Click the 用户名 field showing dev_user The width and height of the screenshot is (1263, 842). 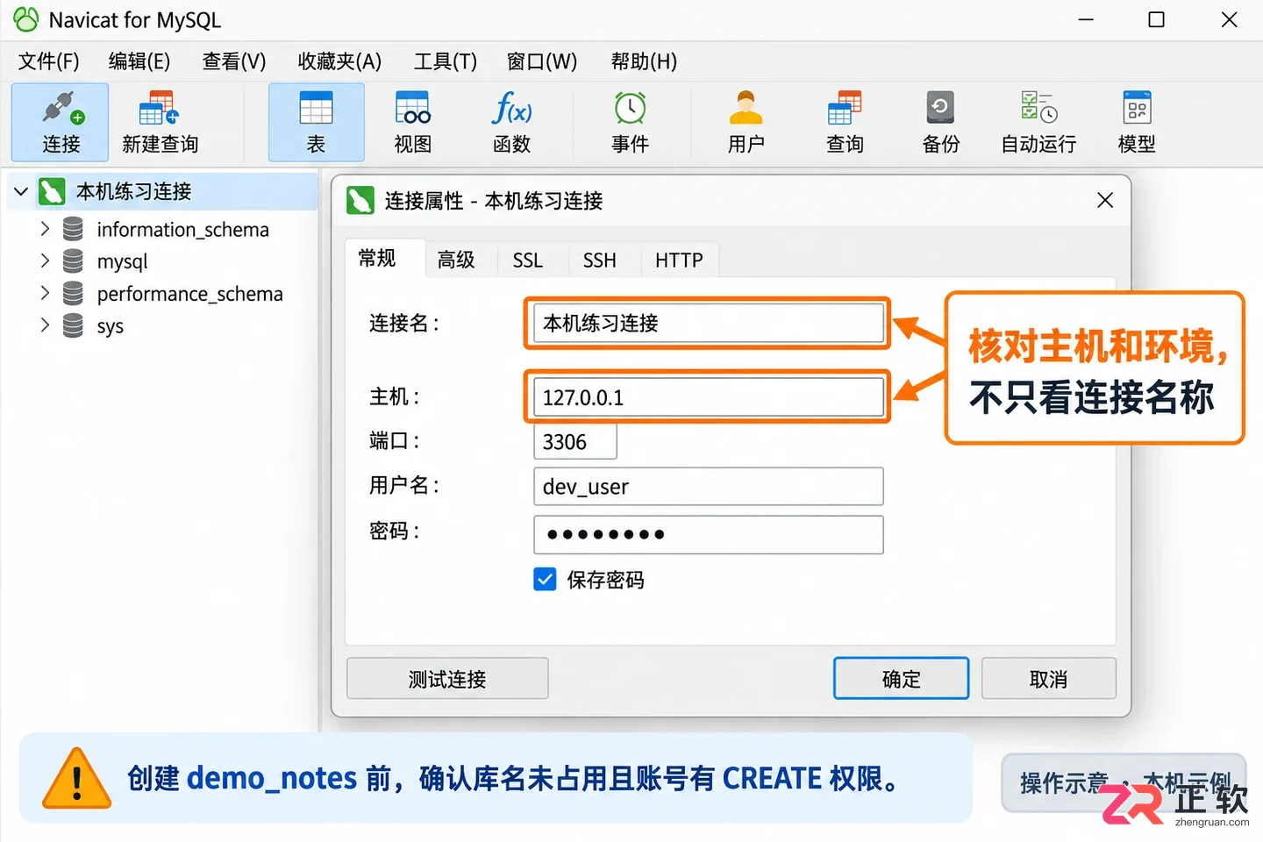coord(709,486)
